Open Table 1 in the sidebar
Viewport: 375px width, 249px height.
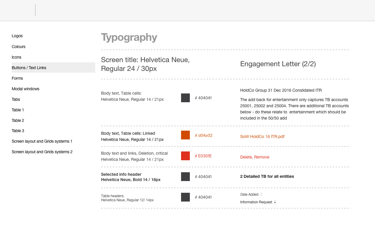click(x=18, y=110)
